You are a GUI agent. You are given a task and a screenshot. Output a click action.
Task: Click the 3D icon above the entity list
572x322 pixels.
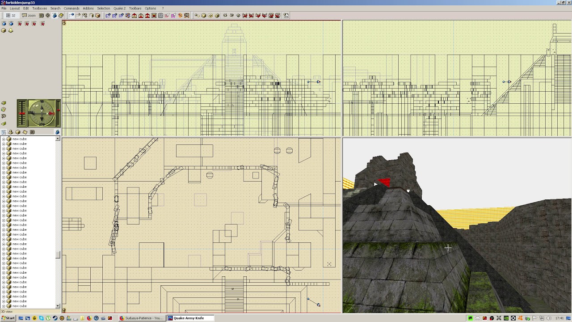[32, 132]
